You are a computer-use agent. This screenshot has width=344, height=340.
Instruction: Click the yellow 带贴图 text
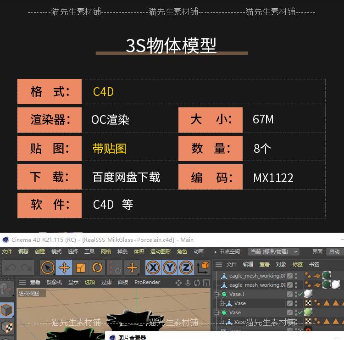click(109, 149)
